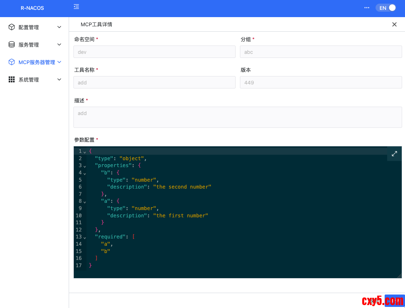
Task: Expand the JSON editor to fullscreen
Action: (x=394, y=154)
